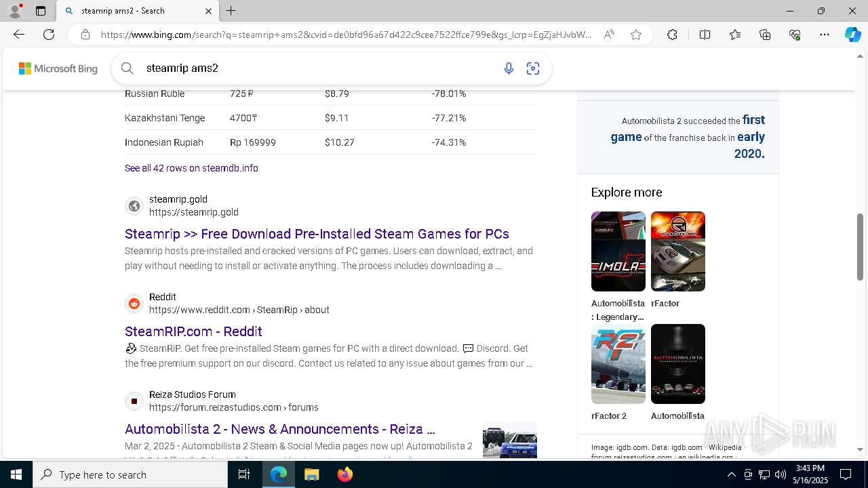
Task: Open the volume control in tray
Action: click(781, 474)
